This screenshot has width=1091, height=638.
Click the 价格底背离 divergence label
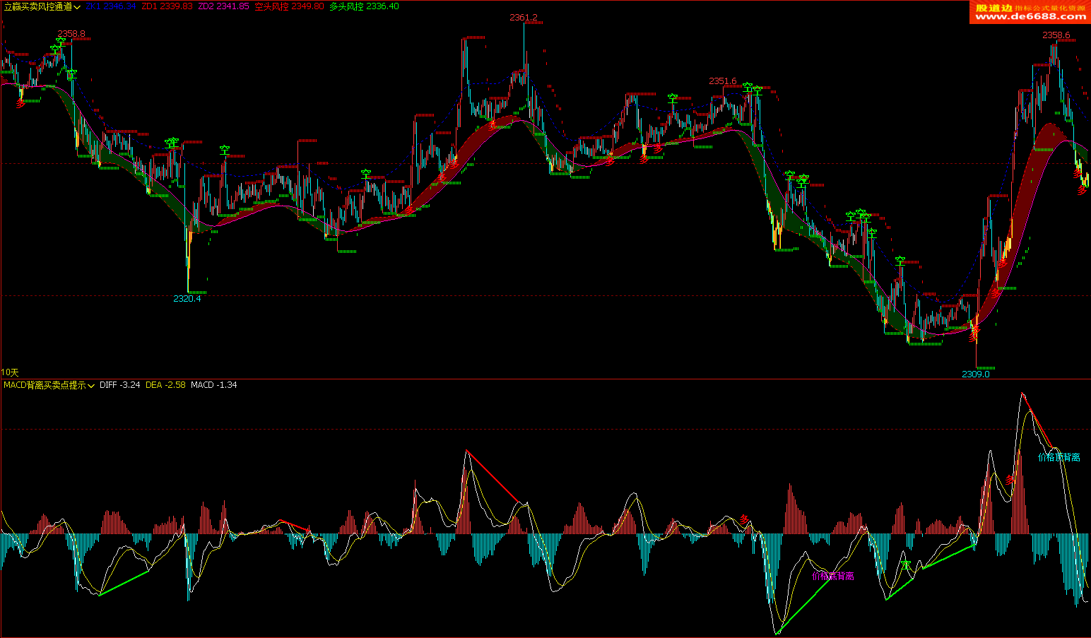coord(833,576)
